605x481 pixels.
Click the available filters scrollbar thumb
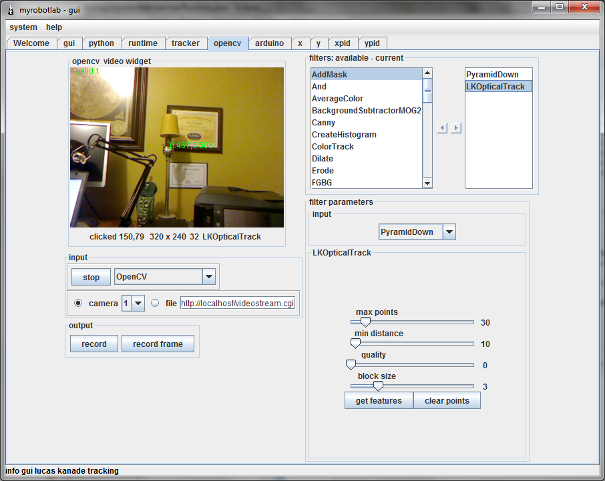click(427, 91)
